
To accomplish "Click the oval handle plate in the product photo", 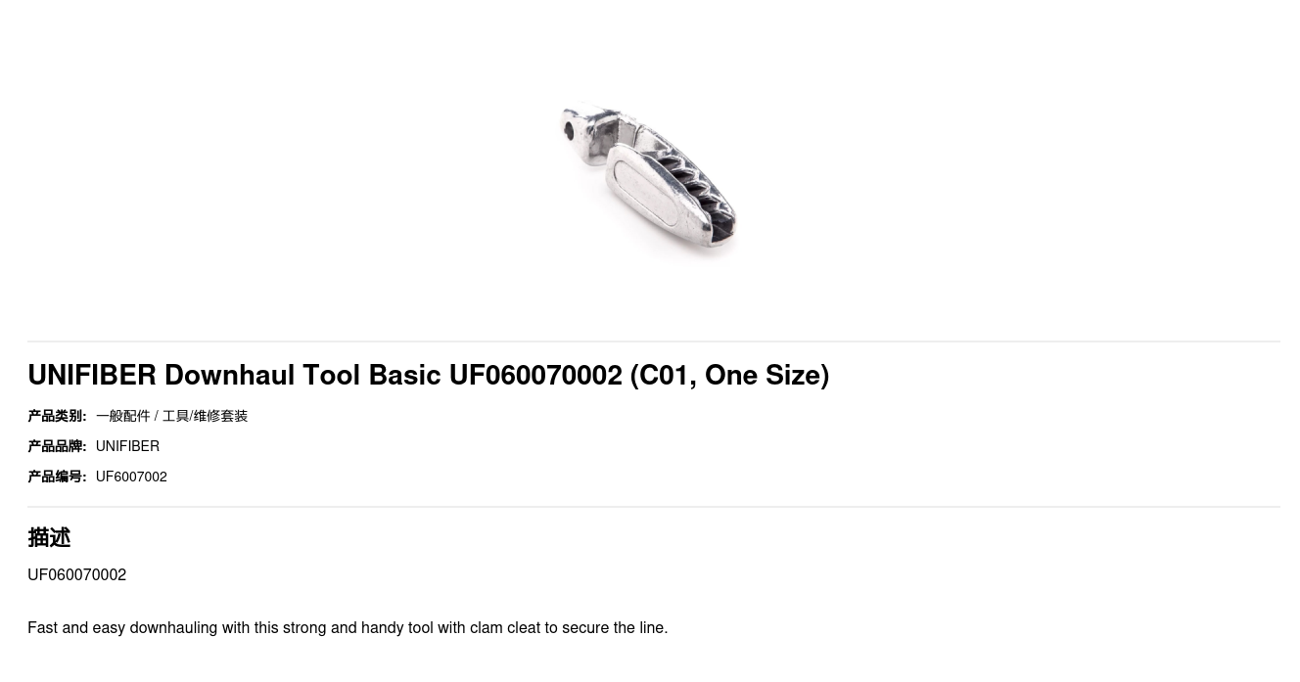I will coord(645,191).
